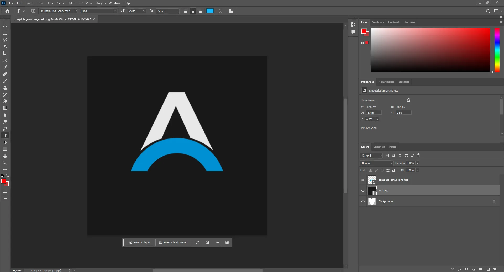
Task: Select the Move tool
Action: point(5,26)
